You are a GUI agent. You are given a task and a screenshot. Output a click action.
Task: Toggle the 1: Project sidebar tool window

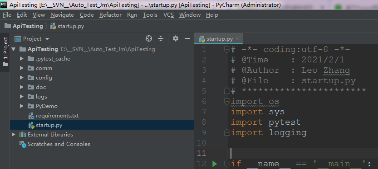5,52
